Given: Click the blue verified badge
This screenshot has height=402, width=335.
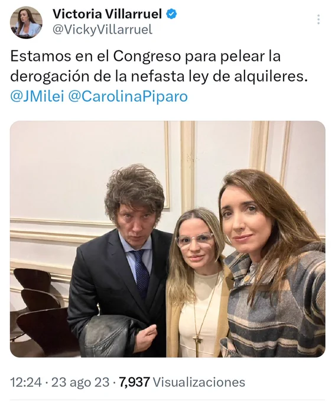Looking at the screenshot, I should coord(172,14).
